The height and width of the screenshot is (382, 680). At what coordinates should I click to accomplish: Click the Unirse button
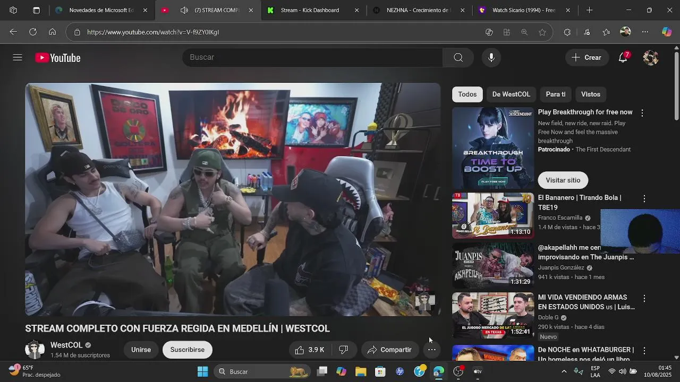[x=141, y=350]
